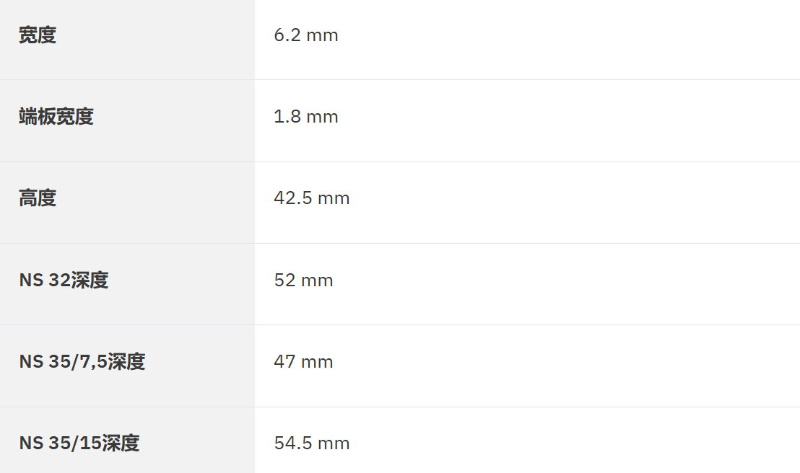Click the 深度 text in the NS 32 label

[x=90, y=280]
